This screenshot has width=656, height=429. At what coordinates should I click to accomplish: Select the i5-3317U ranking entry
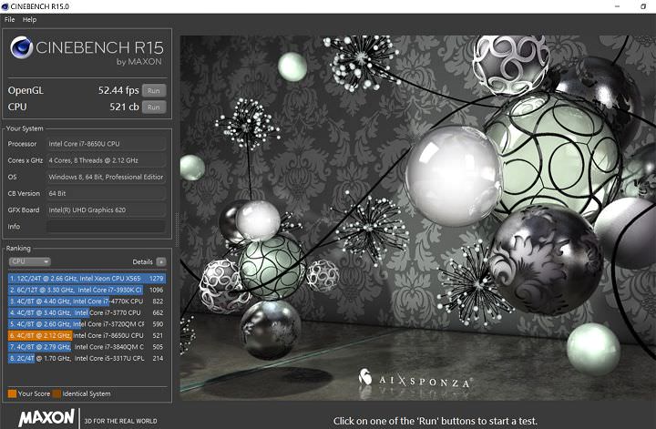[x=87, y=359]
